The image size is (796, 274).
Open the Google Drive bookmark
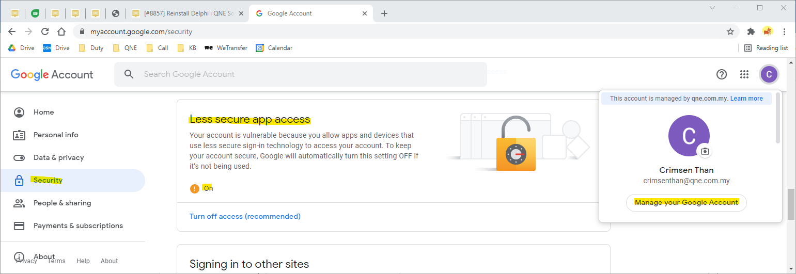click(x=21, y=48)
